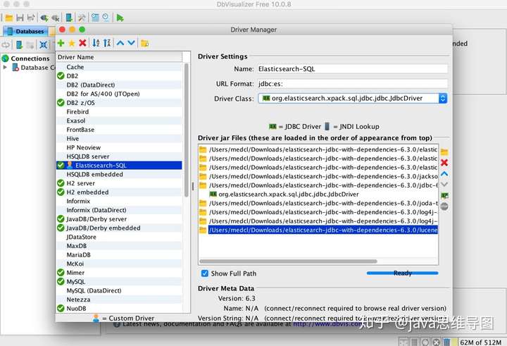Click the driver list vertical scrollbar

click(x=186, y=130)
